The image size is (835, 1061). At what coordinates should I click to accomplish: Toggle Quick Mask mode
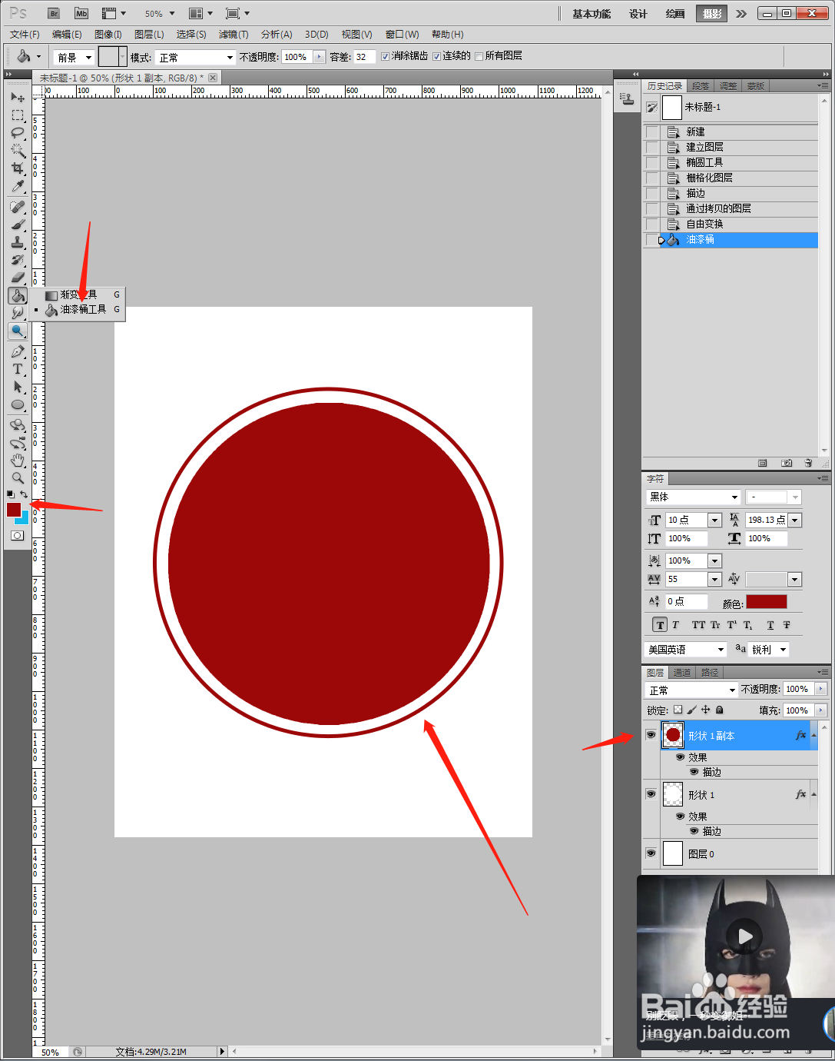point(17,536)
